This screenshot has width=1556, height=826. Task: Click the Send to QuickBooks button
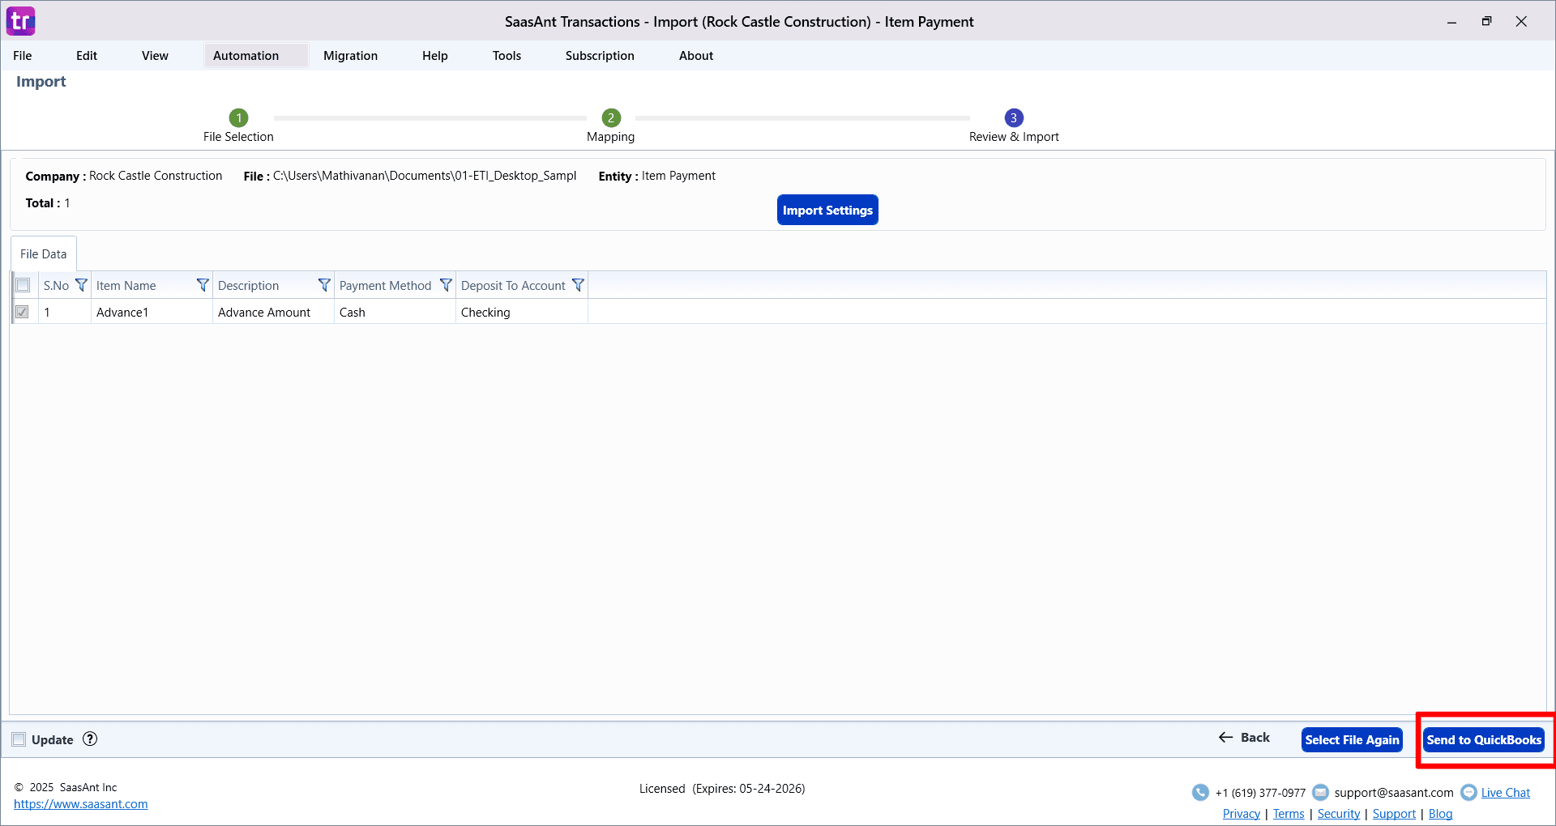tap(1484, 739)
